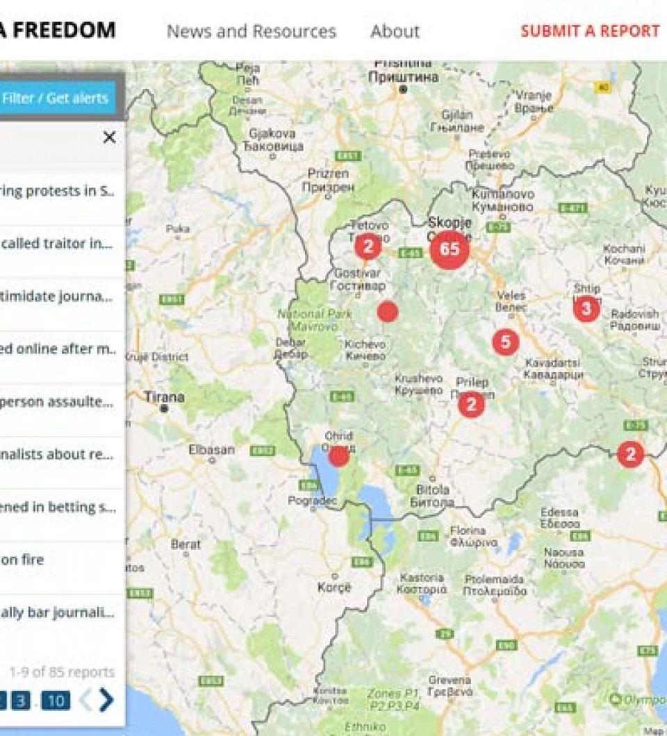The image size is (667, 736).
Task: Click the '1-9 of 85 reports' count
Action: coord(62,672)
